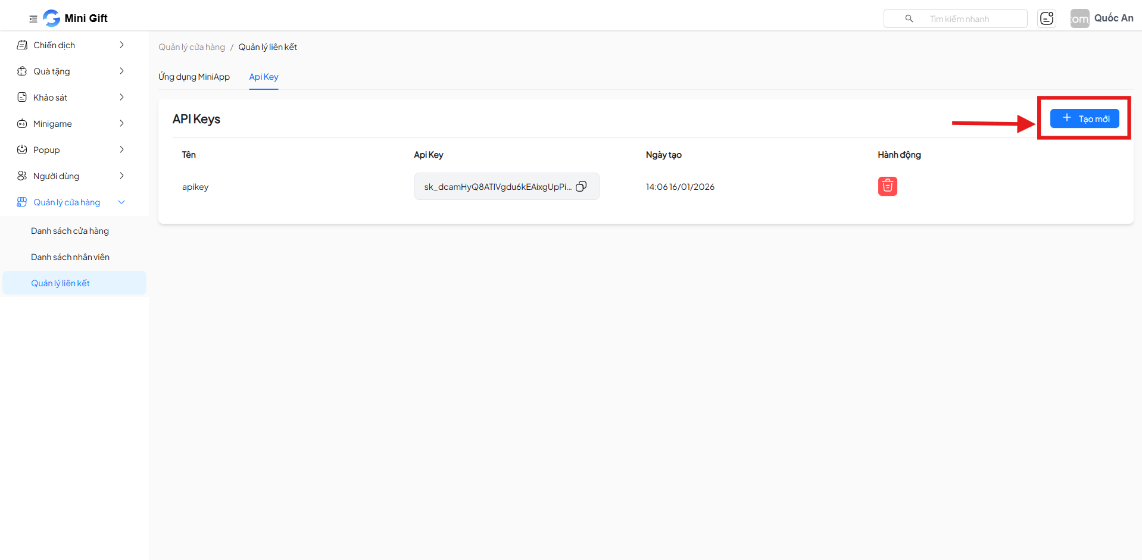This screenshot has height=560, width=1142.
Task: Select the Api Key tab
Action: [264, 77]
